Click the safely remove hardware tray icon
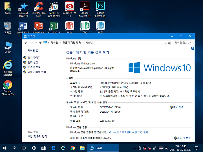 click(x=140, y=148)
